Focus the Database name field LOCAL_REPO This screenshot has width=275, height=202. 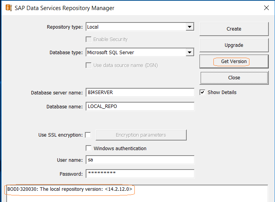140,106
